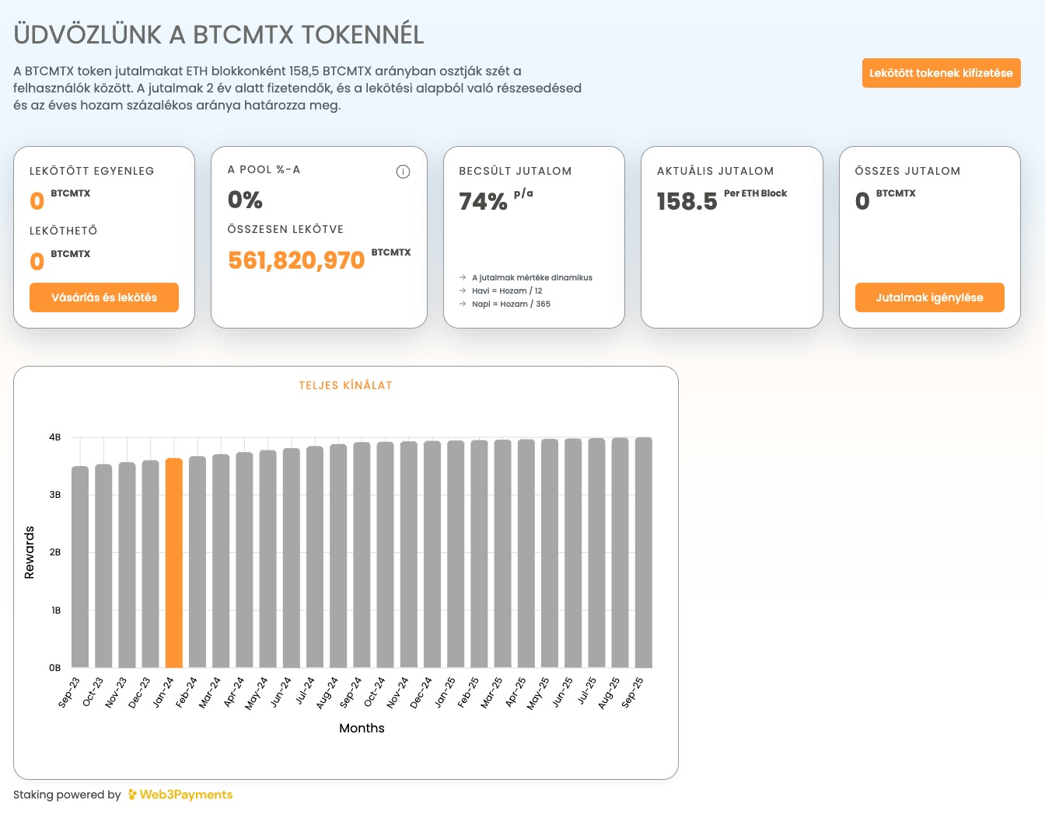Click the '158.5' current reward value
This screenshot has height=814, width=1045.
point(687,202)
